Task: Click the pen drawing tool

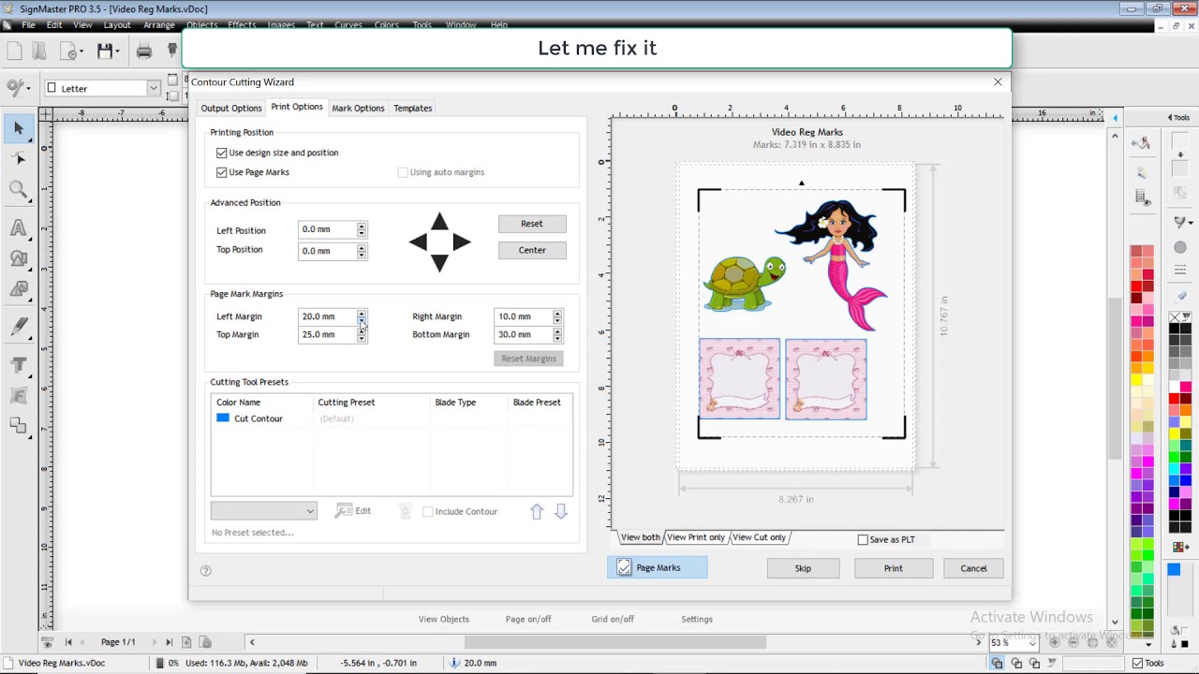Action: click(x=18, y=327)
